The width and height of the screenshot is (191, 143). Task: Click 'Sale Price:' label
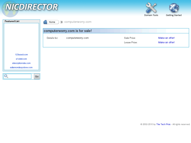coord(130,38)
